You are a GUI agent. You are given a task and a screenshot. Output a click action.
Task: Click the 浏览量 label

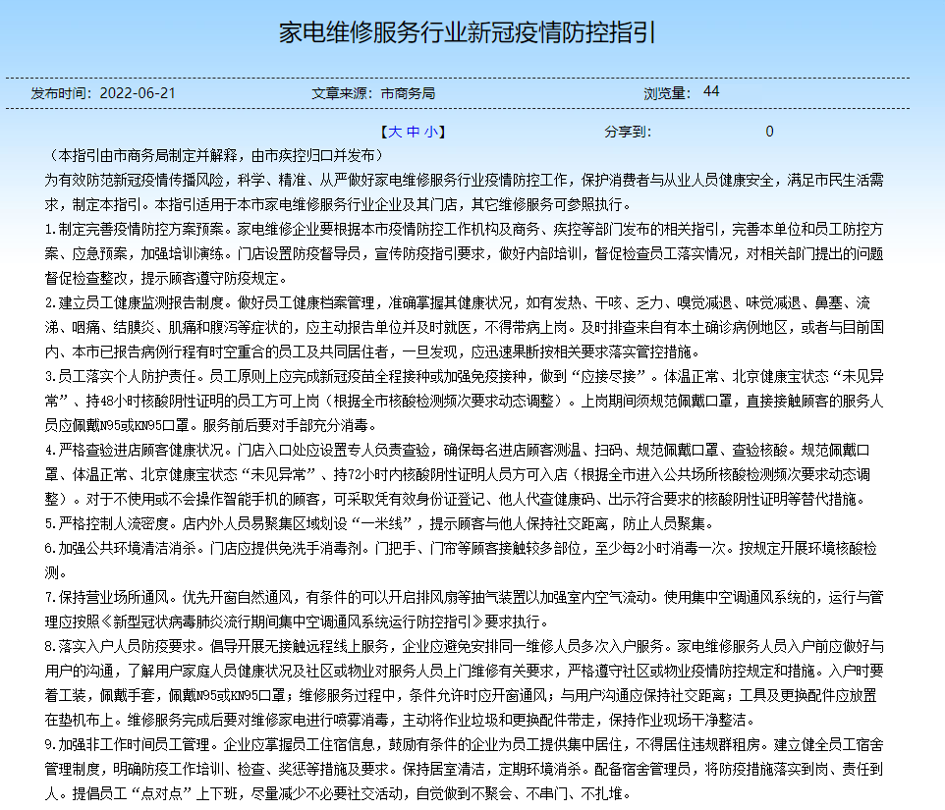click(667, 93)
